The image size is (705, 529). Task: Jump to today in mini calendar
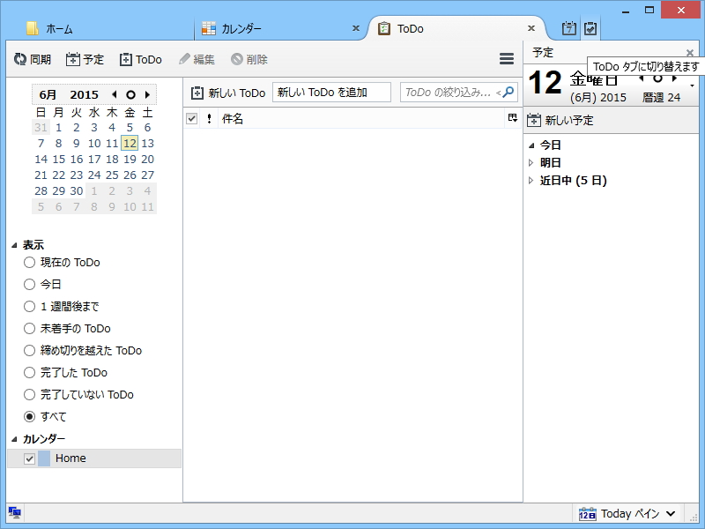(x=130, y=94)
